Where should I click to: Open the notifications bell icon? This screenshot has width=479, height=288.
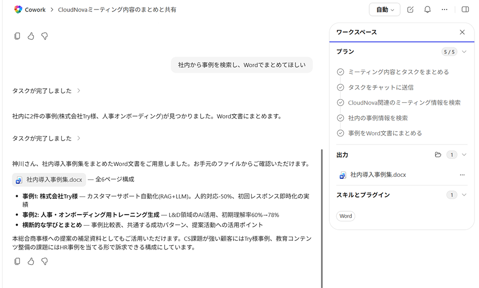428,10
